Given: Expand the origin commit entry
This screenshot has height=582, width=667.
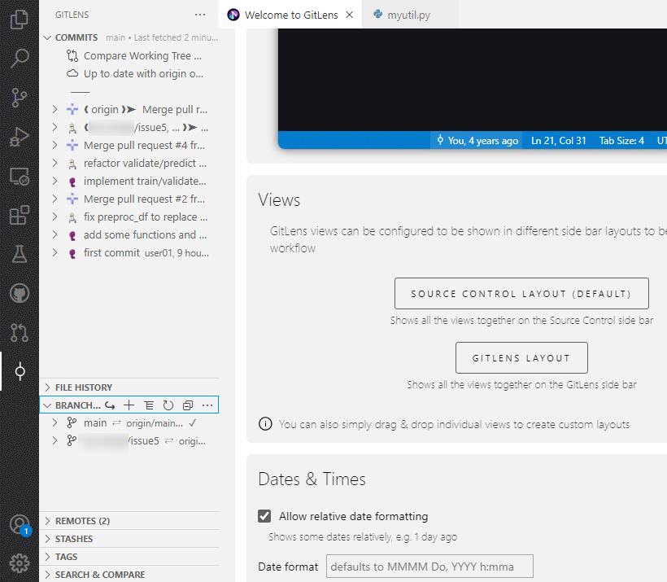Looking at the screenshot, I should [x=54, y=109].
